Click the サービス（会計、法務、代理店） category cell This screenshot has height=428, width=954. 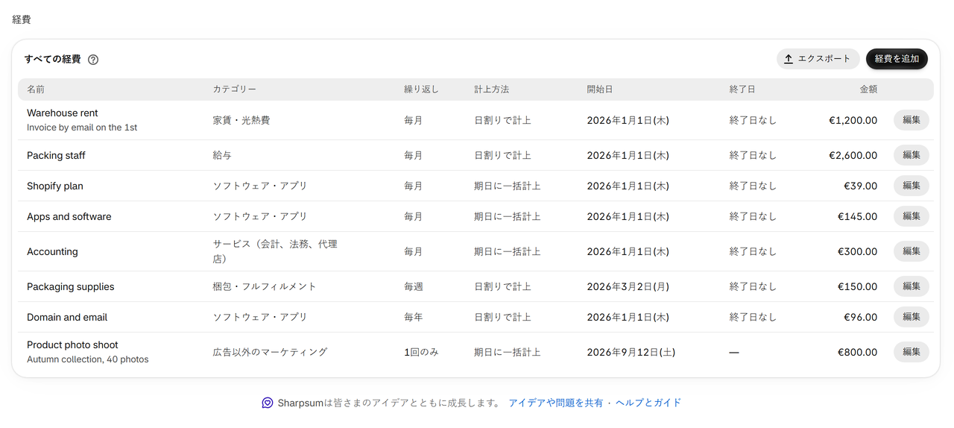(275, 251)
